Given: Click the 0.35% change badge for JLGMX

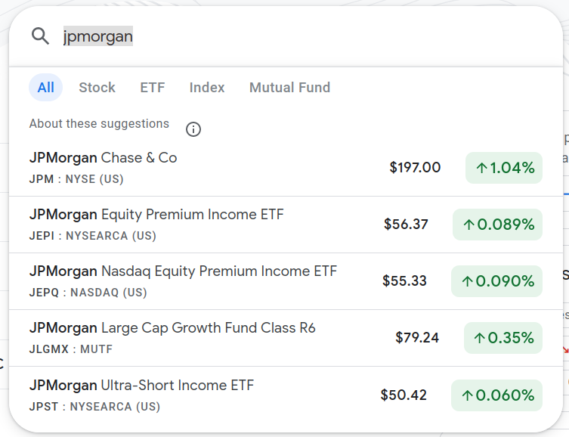Looking at the screenshot, I should 503,338.
